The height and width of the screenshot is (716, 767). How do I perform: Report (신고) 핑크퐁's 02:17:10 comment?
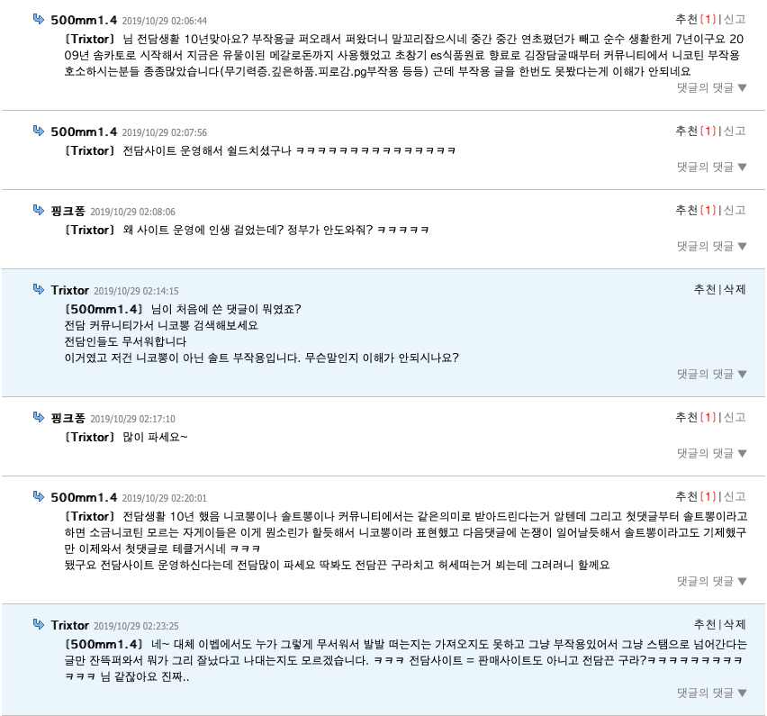[x=735, y=417]
